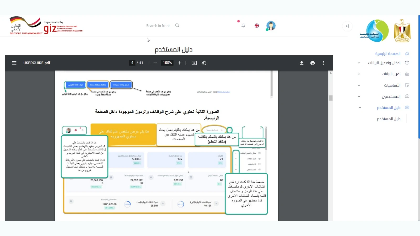Expand ادخال وتعديل البيانات menu chevron
The height and width of the screenshot is (236, 420).
click(359, 63)
